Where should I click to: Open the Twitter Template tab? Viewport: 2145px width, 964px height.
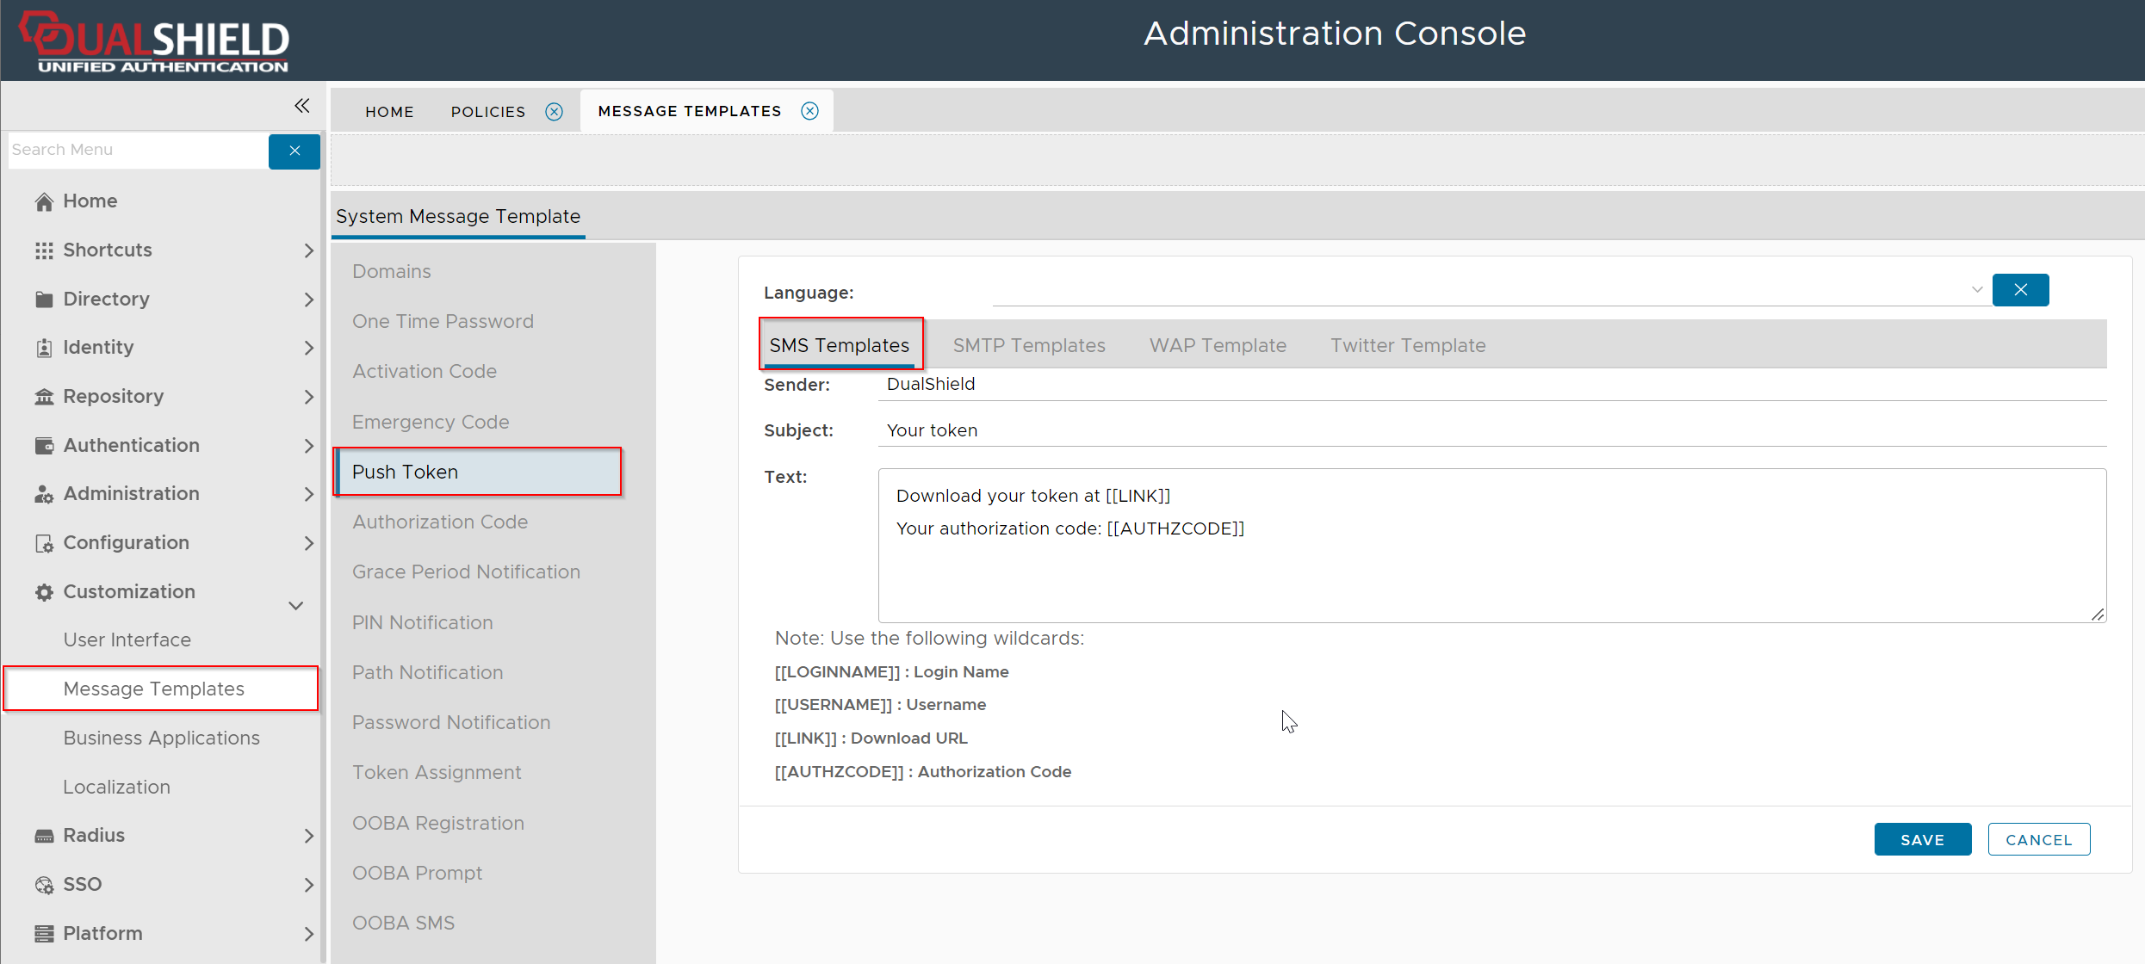coord(1407,345)
